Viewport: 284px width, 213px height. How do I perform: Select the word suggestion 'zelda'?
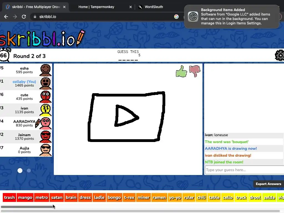point(269,197)
